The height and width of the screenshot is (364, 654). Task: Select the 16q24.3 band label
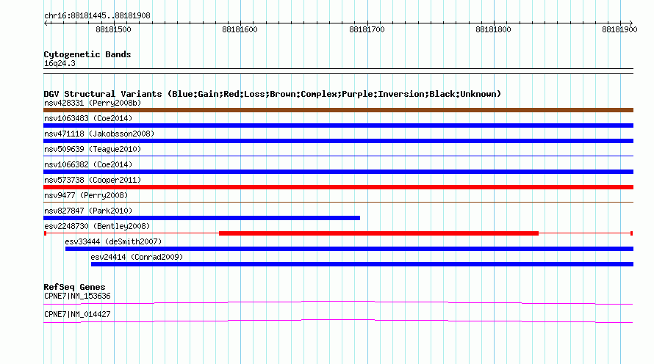60,64
